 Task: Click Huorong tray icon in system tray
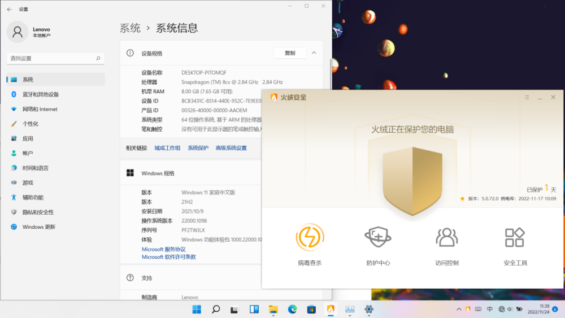[468, 309]
